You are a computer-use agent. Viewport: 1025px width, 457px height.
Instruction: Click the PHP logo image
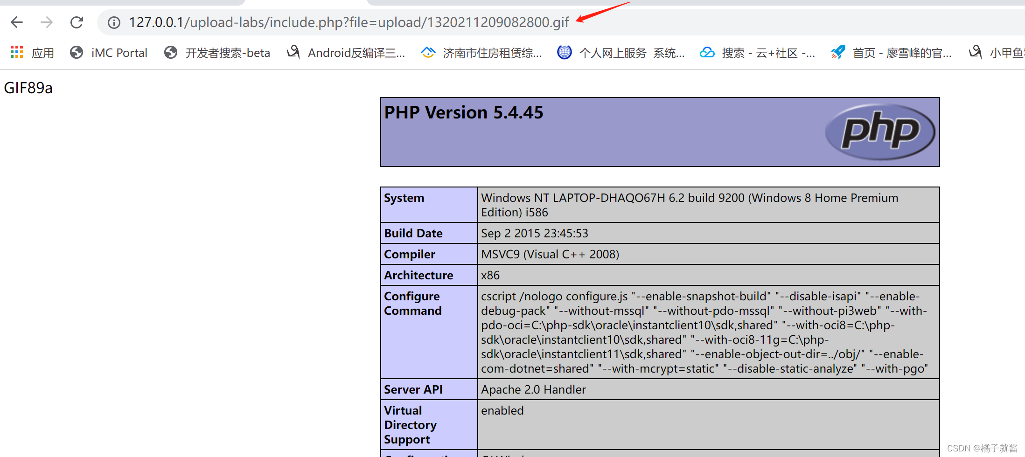(x=880, y=132)
